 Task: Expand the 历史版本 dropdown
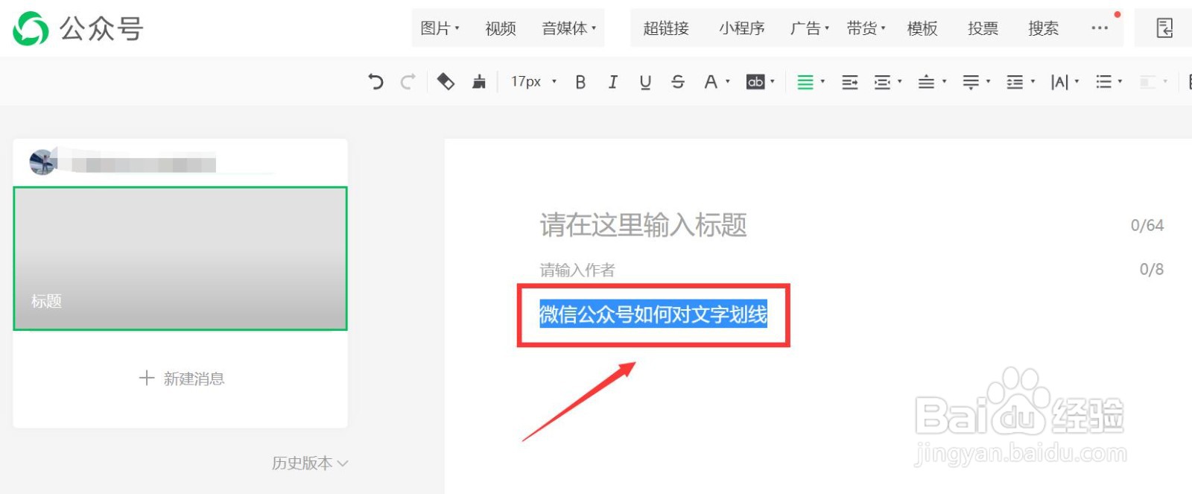pos(310,463)
